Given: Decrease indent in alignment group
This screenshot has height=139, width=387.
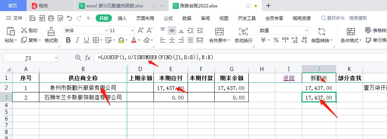Looking at the screenshot, I should click(x=191, y=31).
